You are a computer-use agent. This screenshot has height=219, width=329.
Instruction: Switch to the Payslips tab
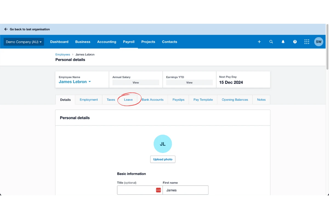(x=178, y=100)
